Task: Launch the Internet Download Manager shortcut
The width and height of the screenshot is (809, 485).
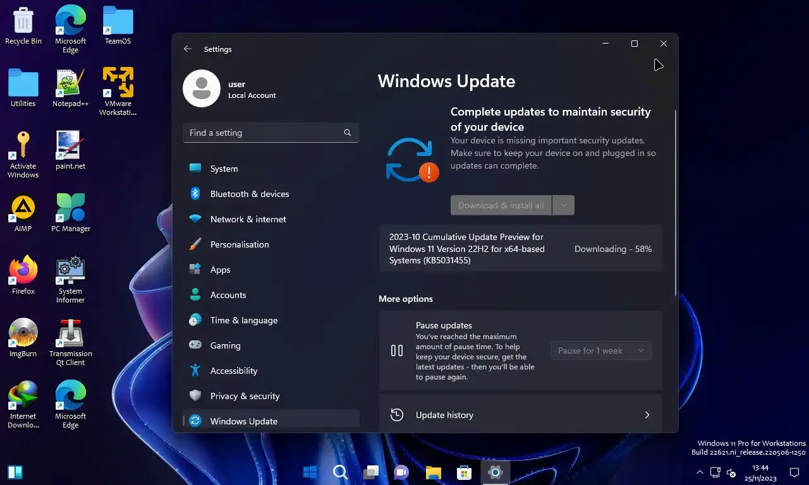Action: pyautogui.click(x=23, y=404)
